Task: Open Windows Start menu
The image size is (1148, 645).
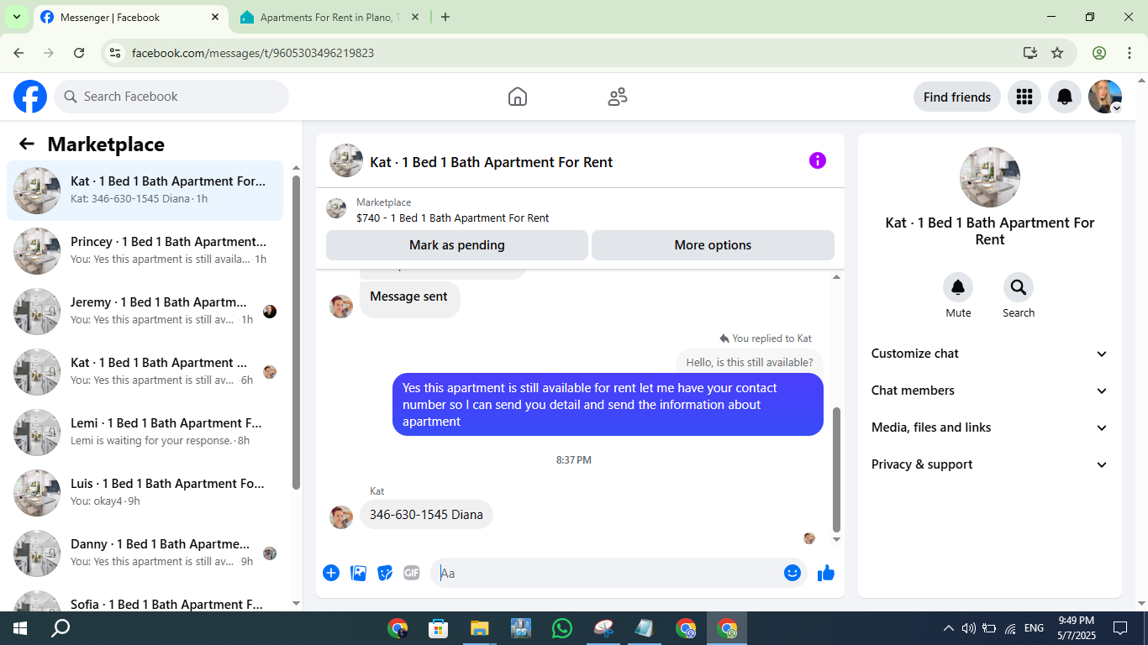Action: 20,628
